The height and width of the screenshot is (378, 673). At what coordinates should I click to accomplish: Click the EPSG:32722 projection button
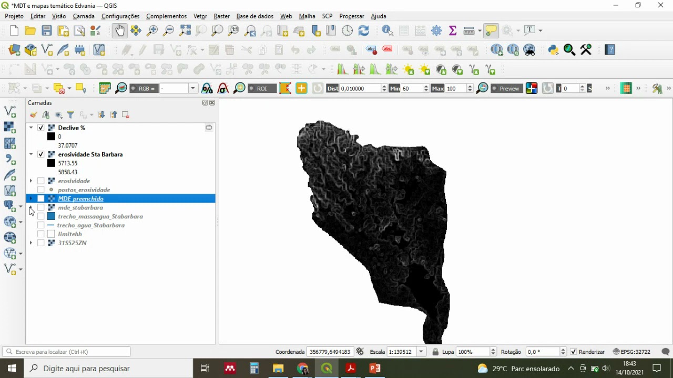631,352
